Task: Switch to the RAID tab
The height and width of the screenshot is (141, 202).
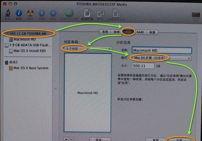Action: click(x=140, y=32)
